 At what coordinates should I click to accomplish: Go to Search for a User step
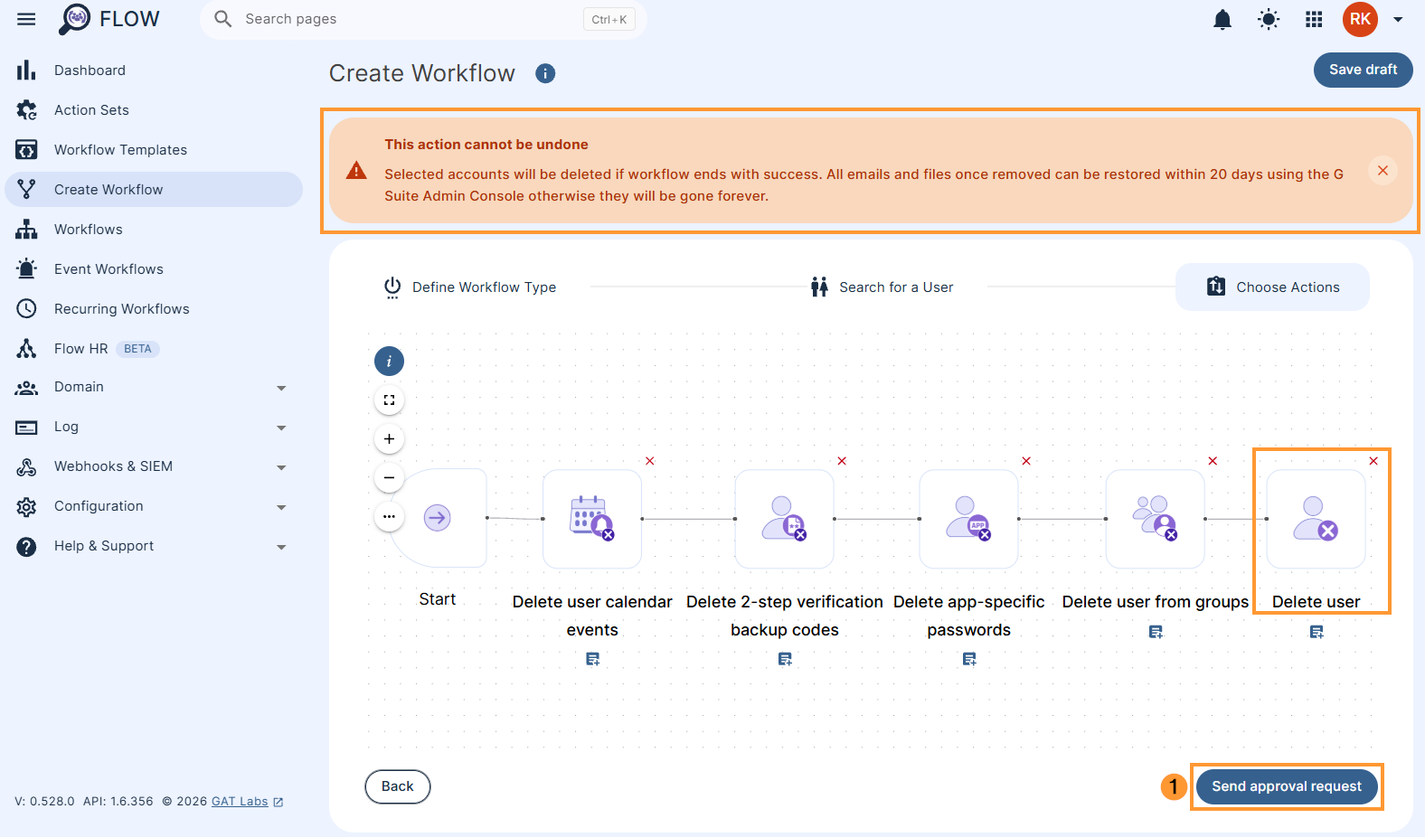(882, 287)
